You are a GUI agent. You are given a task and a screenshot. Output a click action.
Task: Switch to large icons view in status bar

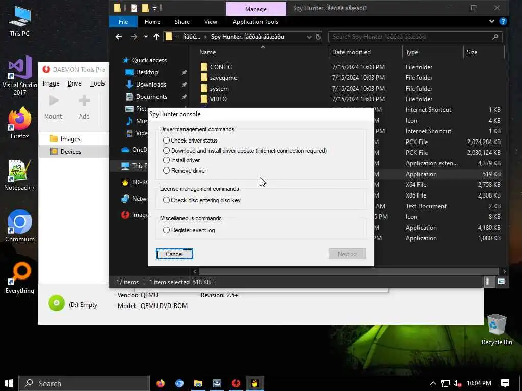501,282
